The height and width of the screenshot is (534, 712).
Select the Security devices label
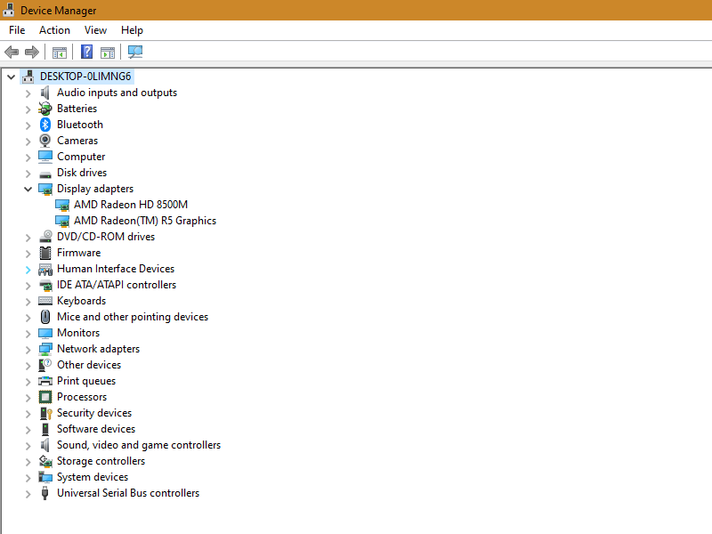click(94, 412)
